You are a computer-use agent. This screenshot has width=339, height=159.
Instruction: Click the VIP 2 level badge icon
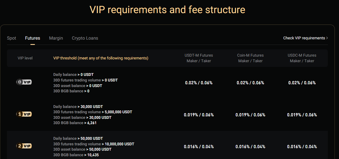pyautogui.click(x=24, y=146)
